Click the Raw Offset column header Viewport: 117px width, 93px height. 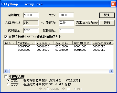point(82,43)
